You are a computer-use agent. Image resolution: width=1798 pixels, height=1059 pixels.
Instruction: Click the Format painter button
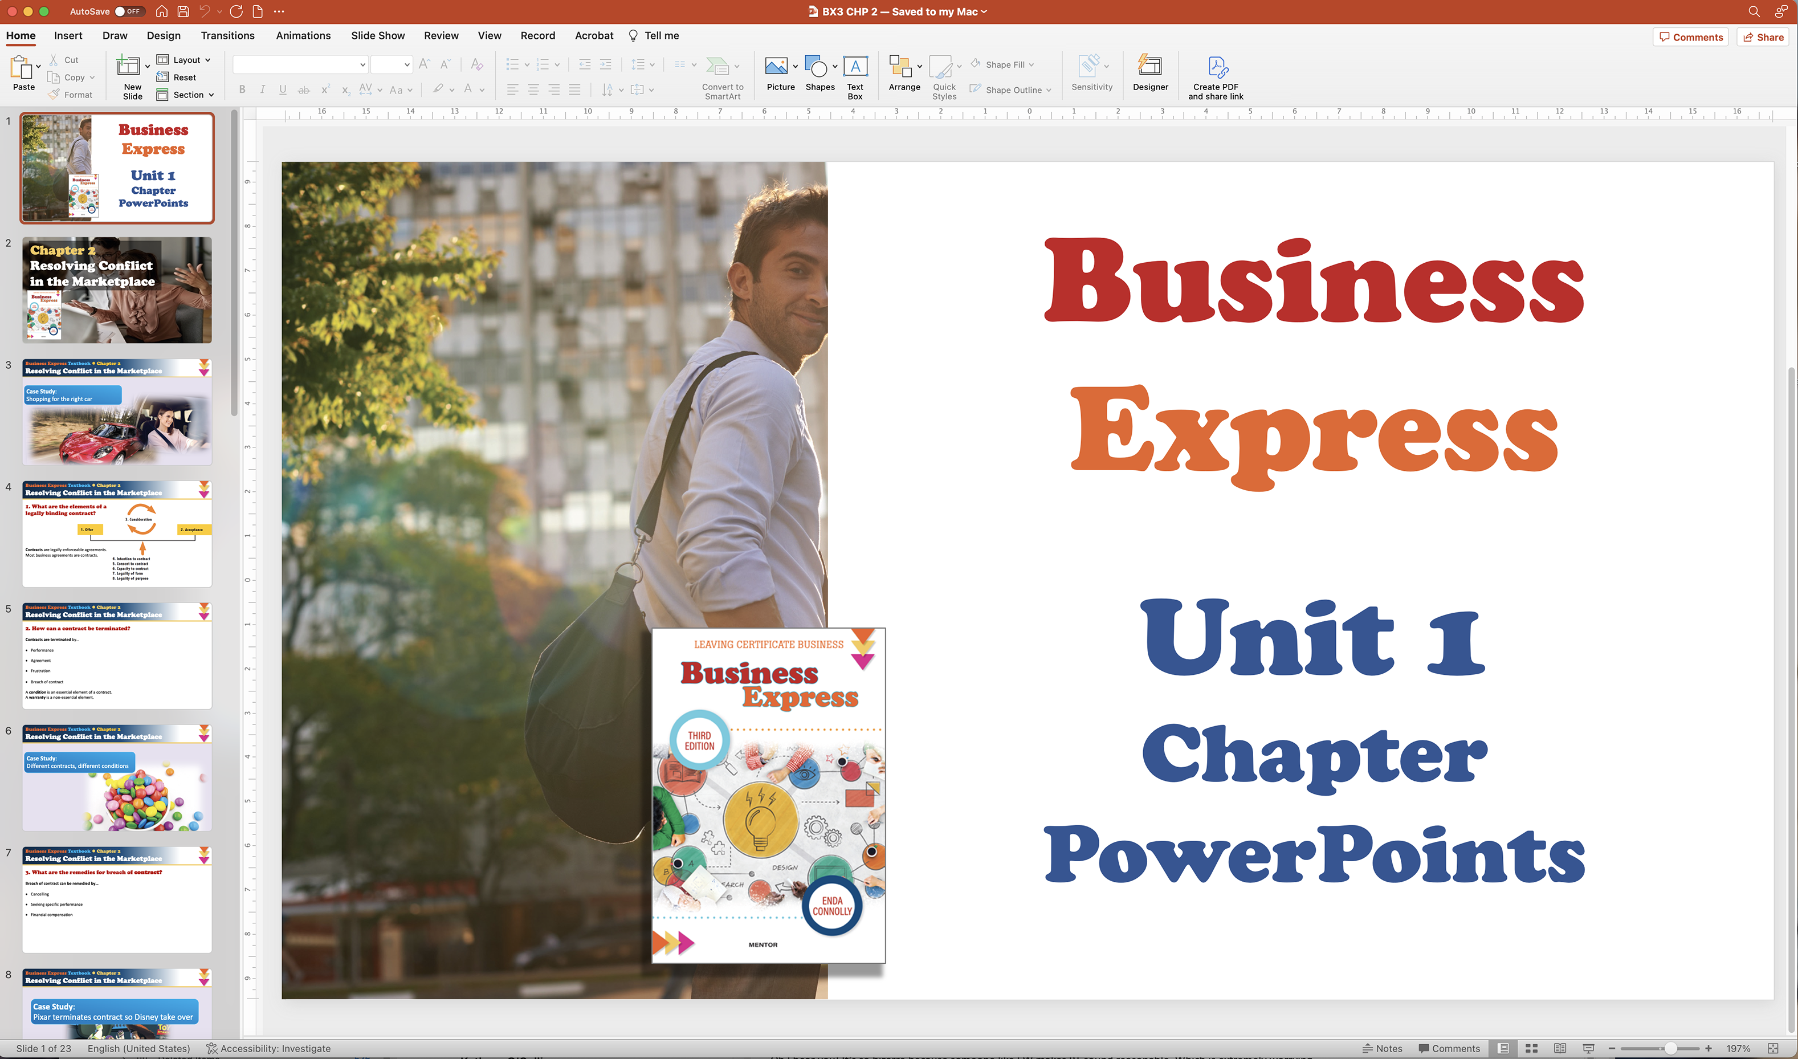pos(70,95)
